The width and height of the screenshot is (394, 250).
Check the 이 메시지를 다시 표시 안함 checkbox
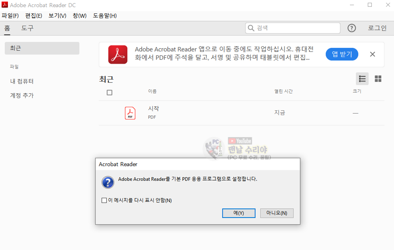tap(104, 200)
